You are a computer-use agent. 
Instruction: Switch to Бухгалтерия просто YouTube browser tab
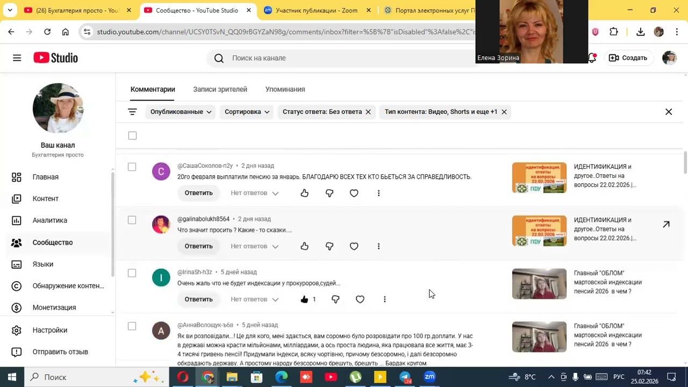coord(78,10)
